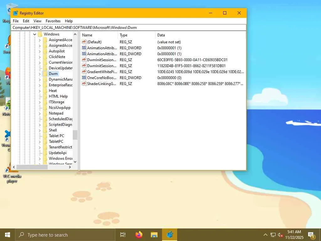Open Firefox from the taskbar
The image size is (321, 241).
pos(139,235)
